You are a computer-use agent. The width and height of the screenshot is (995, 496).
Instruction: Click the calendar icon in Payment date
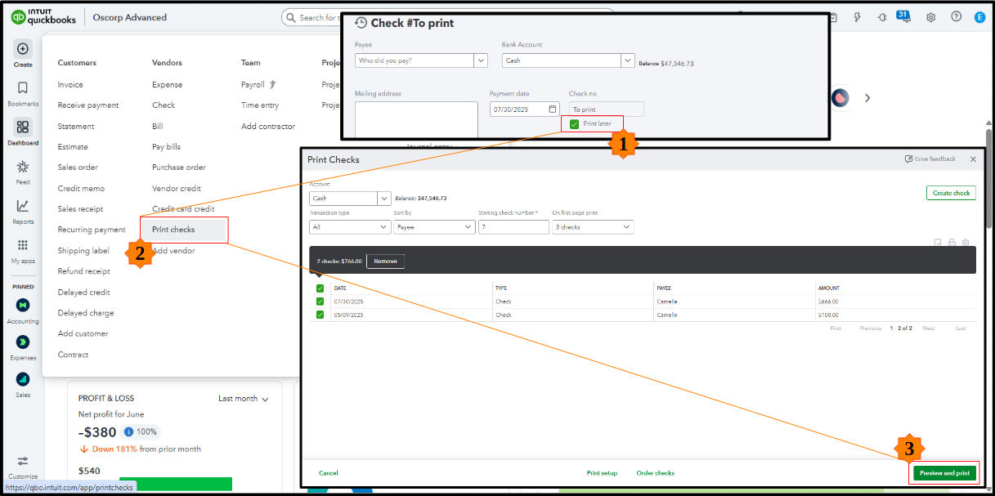(553, 109)
